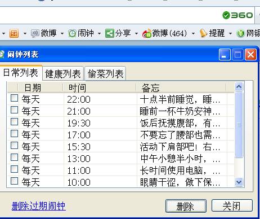The width and height of the screenshot is (260, 219).
Task: Select the memo 中午小憩半小时，…
Action: coord(180,159)
